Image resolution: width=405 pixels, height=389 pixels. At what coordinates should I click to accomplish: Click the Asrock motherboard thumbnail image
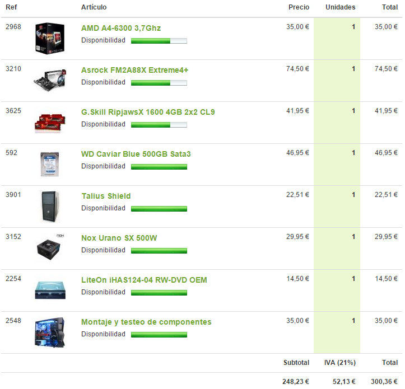point(50,80)
